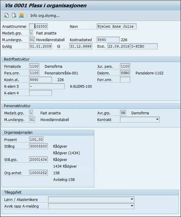Click the Organisasjonsplan section header
The height and width of the screenshot is (217, 181).
pyautogui.click(x=48, y=133)
